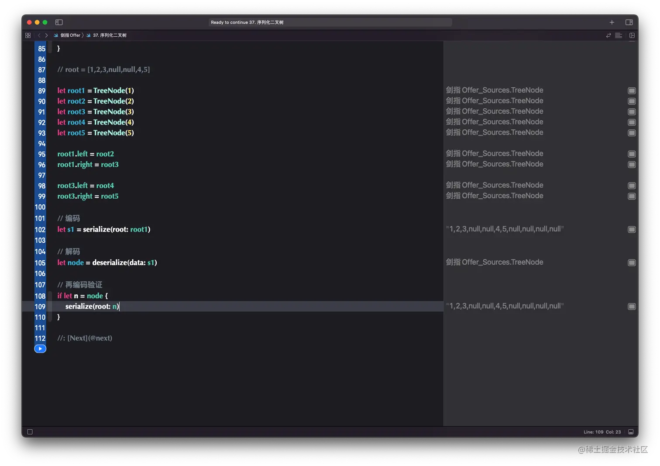Toggle the inspector panel icon in title bar
Image resolution: width=660 pixels, height=466 pixels.
[x=629, y=22]
